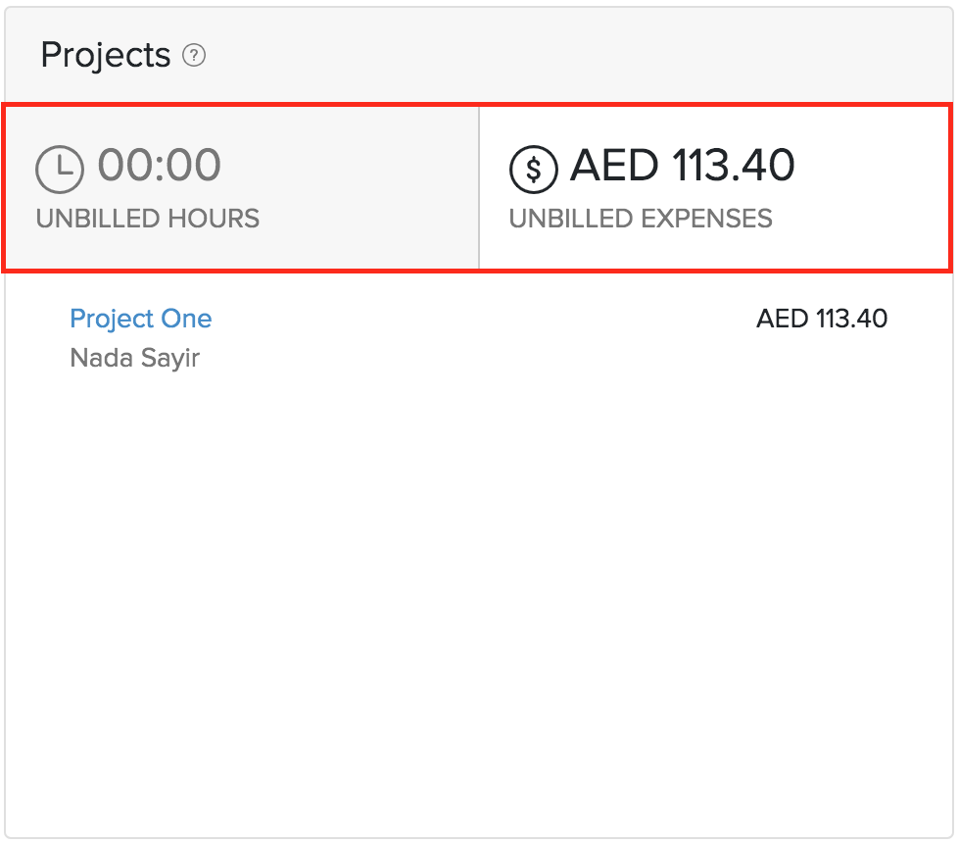The height and width of the screenshot is (843, 958).
Task: Click the empty space between Project One and amount
Action: [480, 321]
